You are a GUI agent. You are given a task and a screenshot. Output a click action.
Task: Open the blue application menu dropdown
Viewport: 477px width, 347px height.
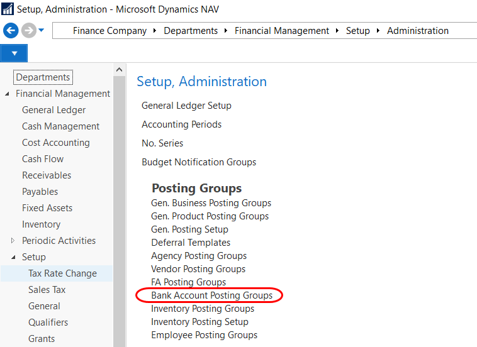coord(14,53)
